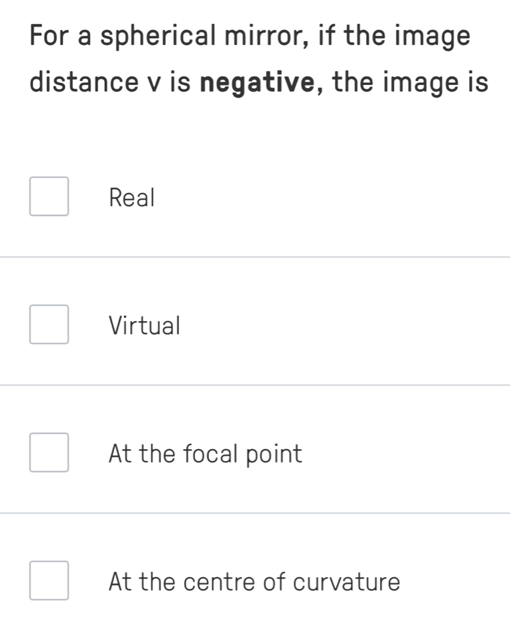Mark Virtual as the answer
This screenshot has width=510, height=617.
(x=48, y=324)
